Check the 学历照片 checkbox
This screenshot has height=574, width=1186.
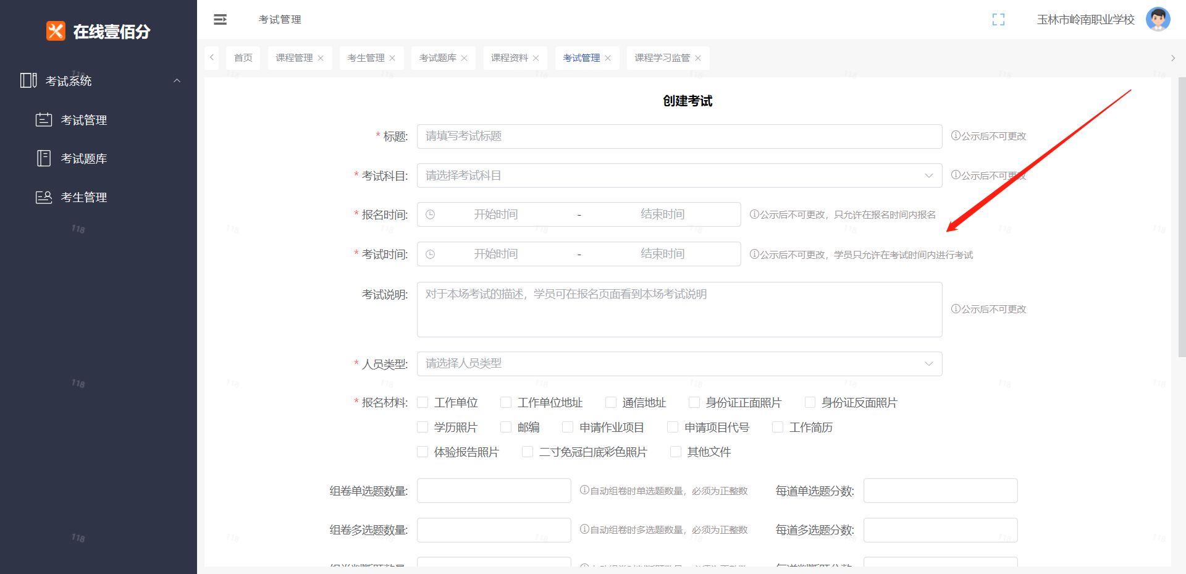[423, 427]
